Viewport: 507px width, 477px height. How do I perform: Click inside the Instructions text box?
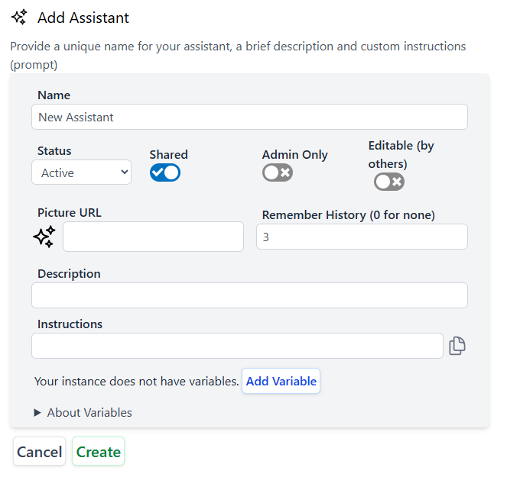pyautogui.click(x=237, y=346)
